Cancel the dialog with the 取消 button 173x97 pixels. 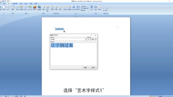tap(93, 68)
